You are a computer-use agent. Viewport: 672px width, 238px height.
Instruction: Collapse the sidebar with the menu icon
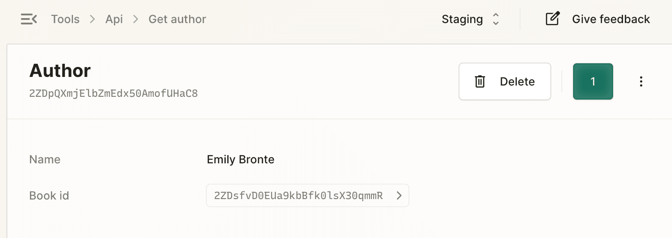[x=29, y=19]
